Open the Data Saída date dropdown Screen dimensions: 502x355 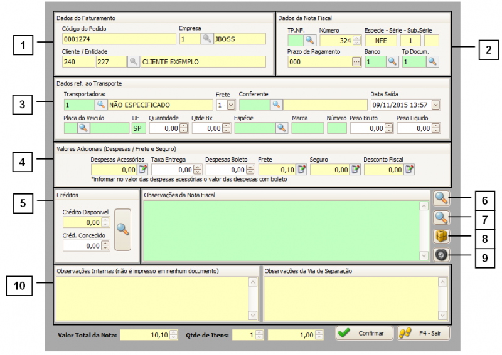436,105
